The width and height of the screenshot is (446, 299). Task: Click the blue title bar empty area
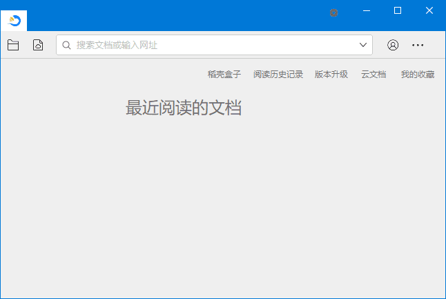tap(173, 14)
